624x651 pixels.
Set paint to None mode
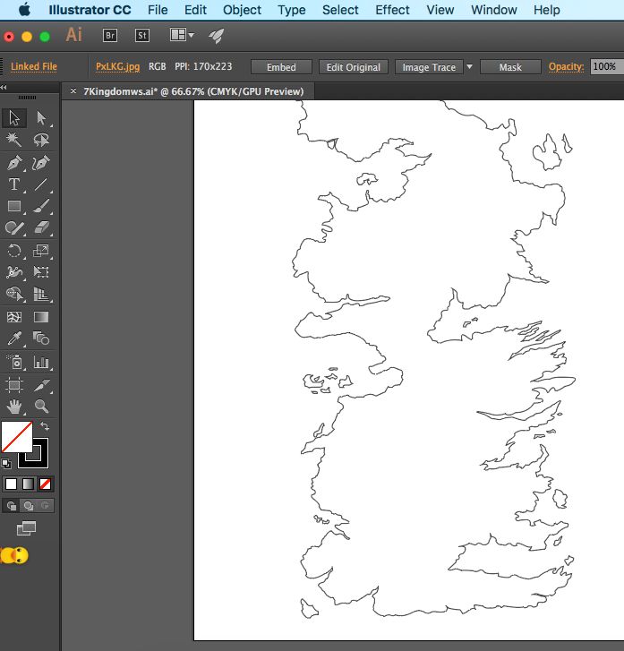(x=45, y=484)
